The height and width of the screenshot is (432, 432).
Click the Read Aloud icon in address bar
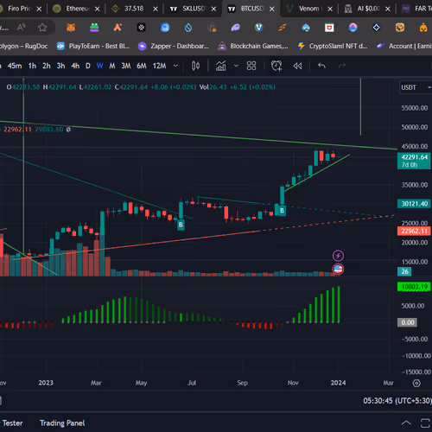click(x=21, y=28)
